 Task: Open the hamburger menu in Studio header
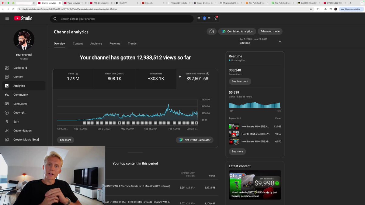(x=7, y=19)
